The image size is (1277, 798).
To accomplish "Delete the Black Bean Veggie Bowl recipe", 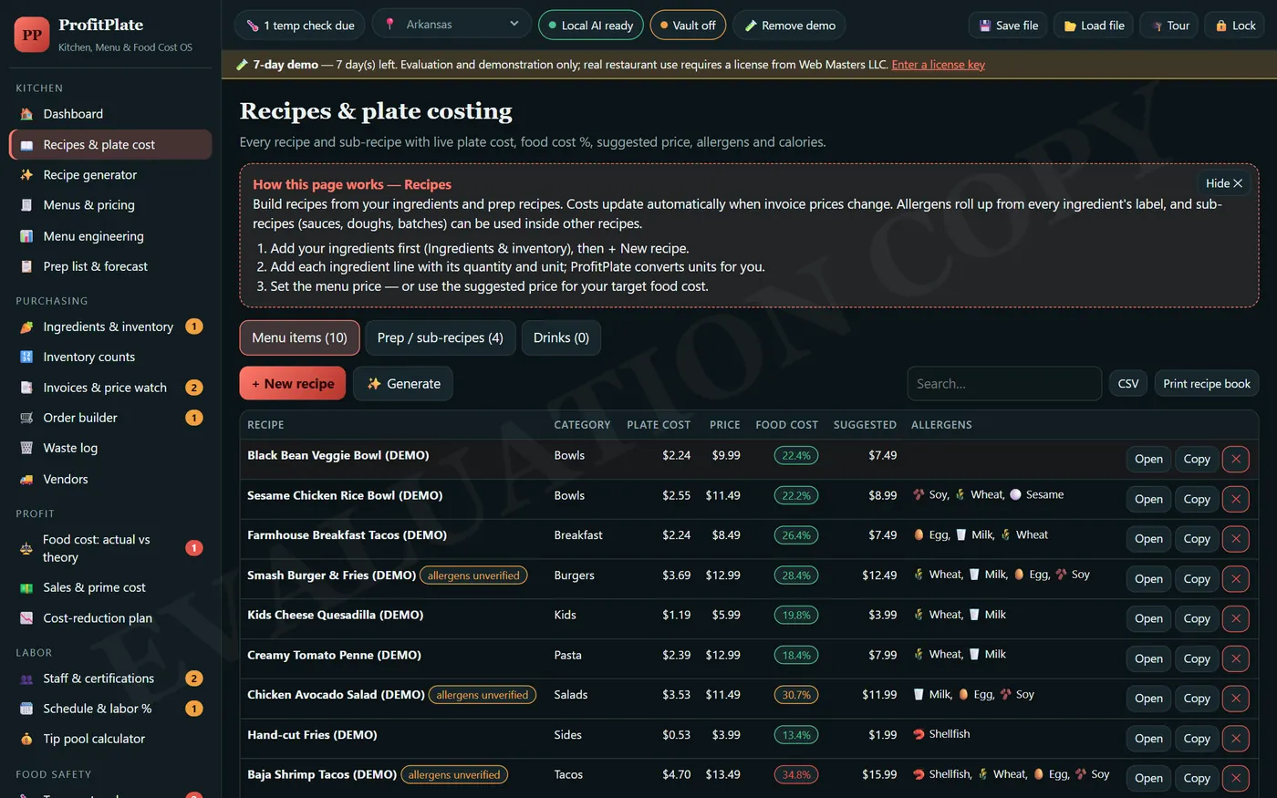I will tap(1236, 459).
